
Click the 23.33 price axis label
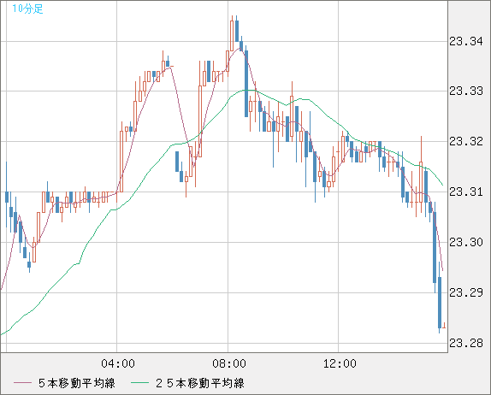(x=466, y=91)
